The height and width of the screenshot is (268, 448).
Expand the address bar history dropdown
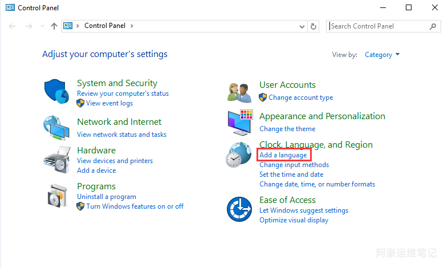coord(302,27)
